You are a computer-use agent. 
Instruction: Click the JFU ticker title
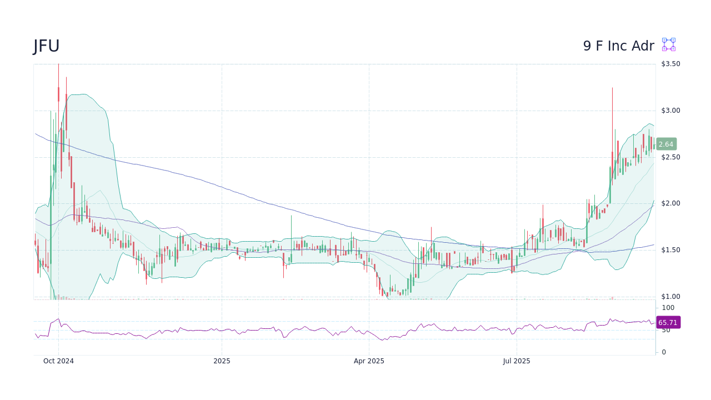47,46
